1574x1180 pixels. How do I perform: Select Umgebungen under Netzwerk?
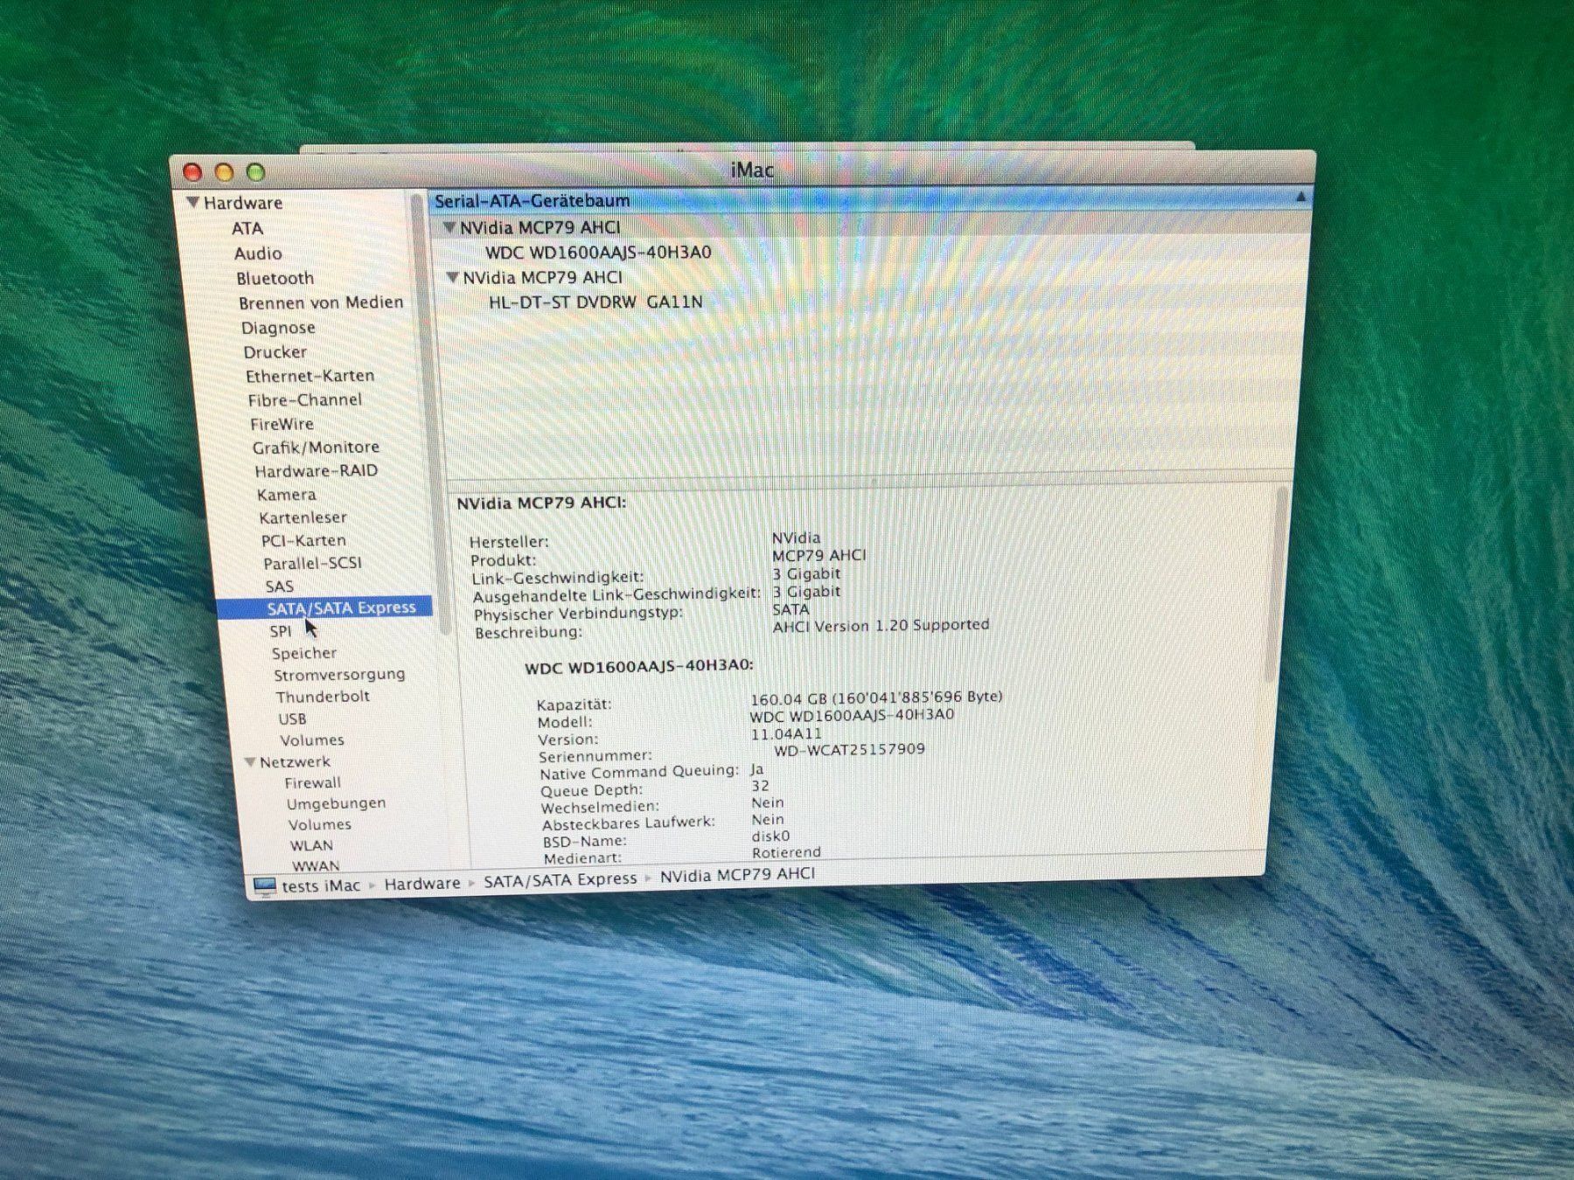(336, 803)
